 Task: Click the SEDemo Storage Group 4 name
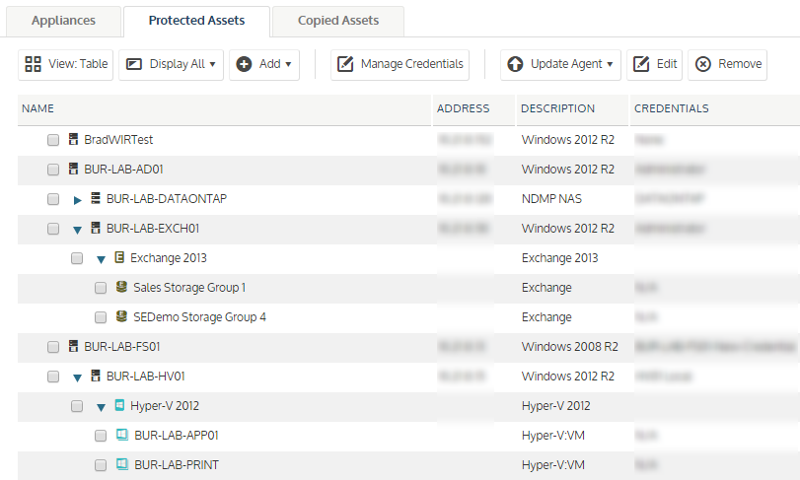(199, 317)
